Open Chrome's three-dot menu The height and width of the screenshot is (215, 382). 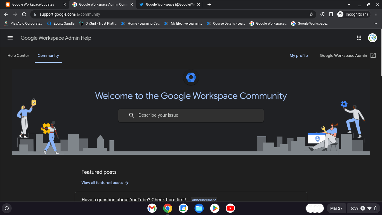376,14
